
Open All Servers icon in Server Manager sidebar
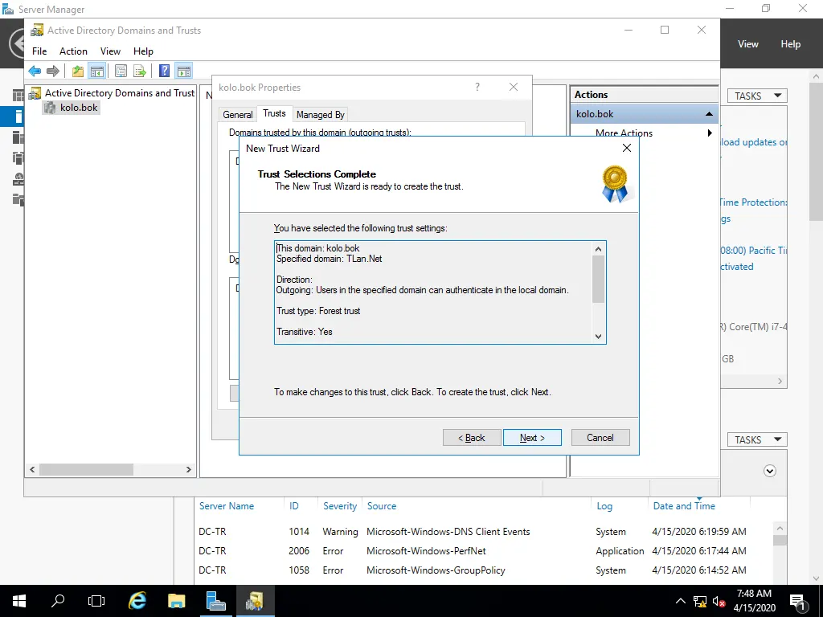coord(18,137)
